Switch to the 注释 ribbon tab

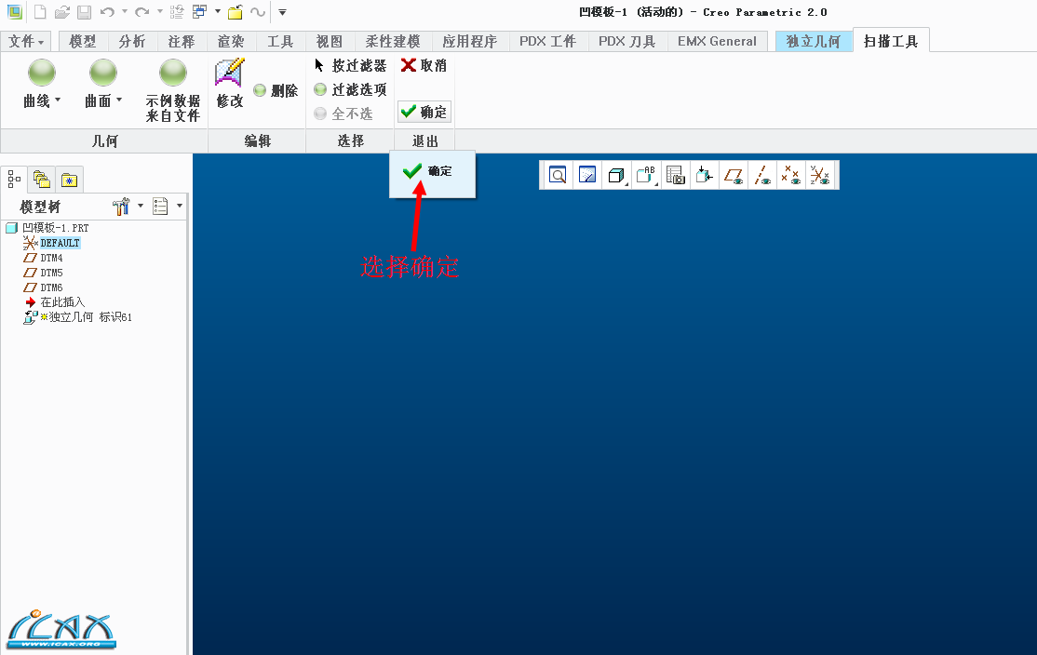(x=182, y=42)
